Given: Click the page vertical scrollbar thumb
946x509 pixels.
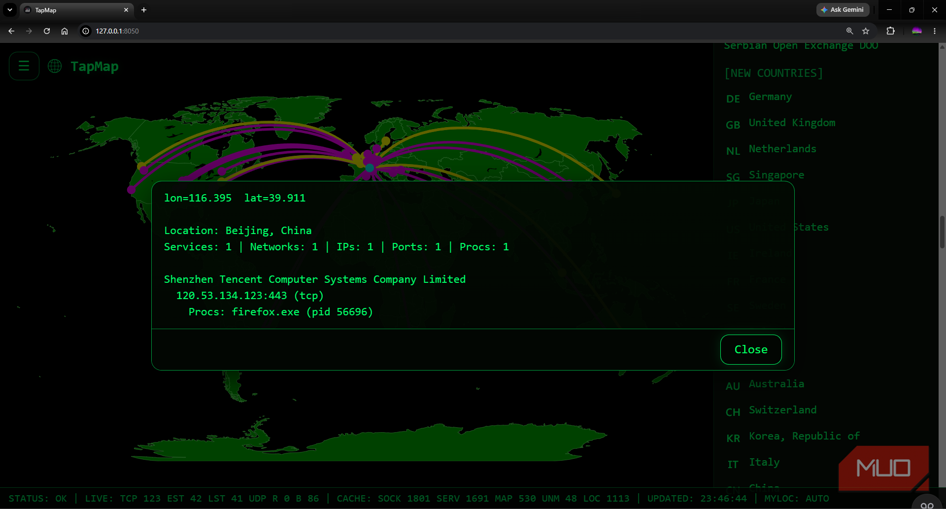Looking at the screenshot, I should pos(942,232).
